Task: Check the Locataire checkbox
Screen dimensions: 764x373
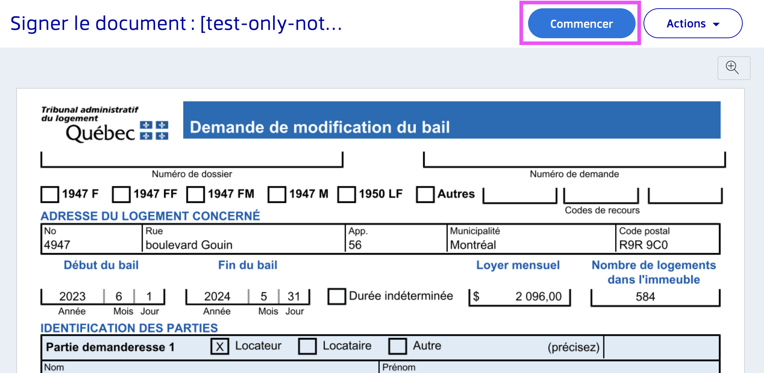Action: tap(307, 346)
